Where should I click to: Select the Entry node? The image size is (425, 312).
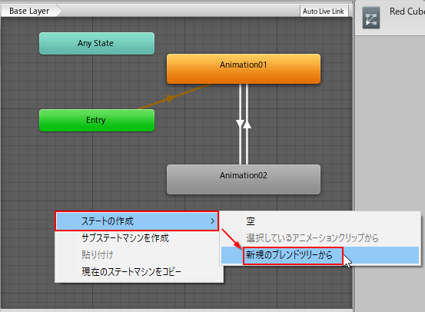coord(97,121)
